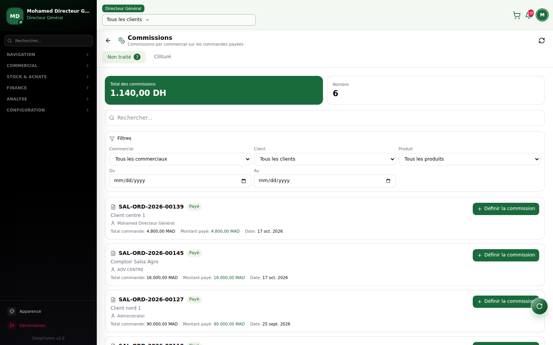The width and height of the screenshot is (553, 345).
Task: Expand the ANALYSE sidebar section
Action: (48, 99)
